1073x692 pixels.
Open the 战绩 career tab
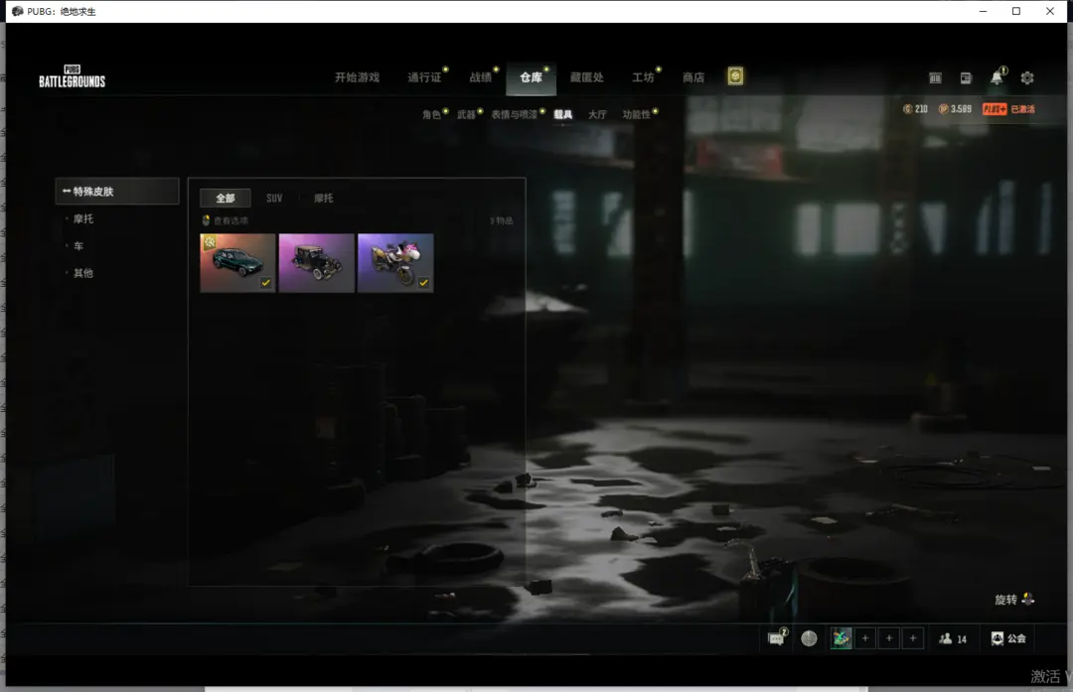(x=481, y=77)
